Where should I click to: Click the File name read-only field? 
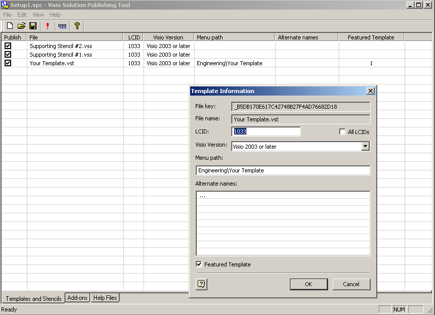click(301, 119)
